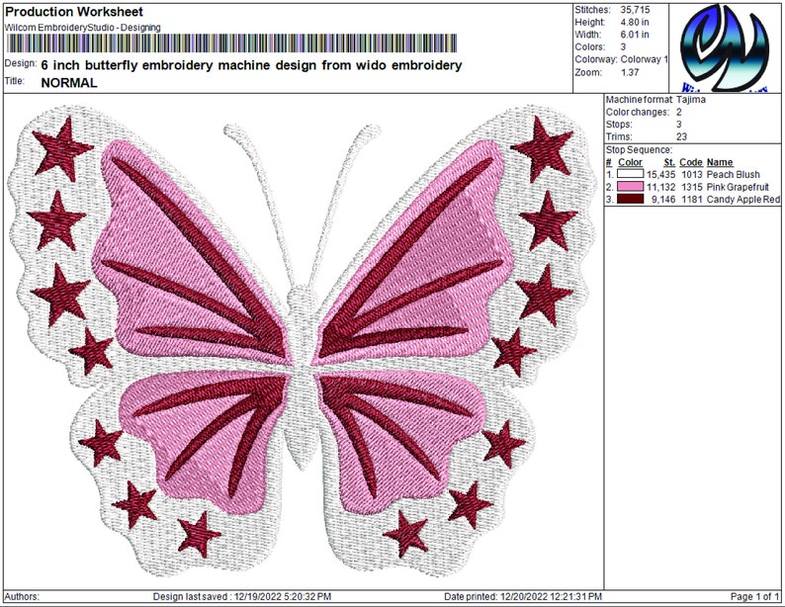Select the thread code "1181"
This screenshot has height=607, width=785.
(692, 200)
